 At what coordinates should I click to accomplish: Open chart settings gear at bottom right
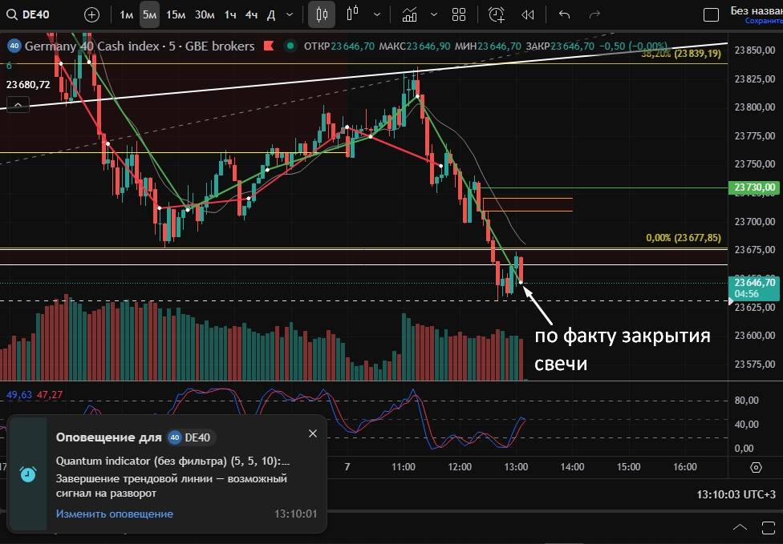pyautogui.click(x=756, y=466)
